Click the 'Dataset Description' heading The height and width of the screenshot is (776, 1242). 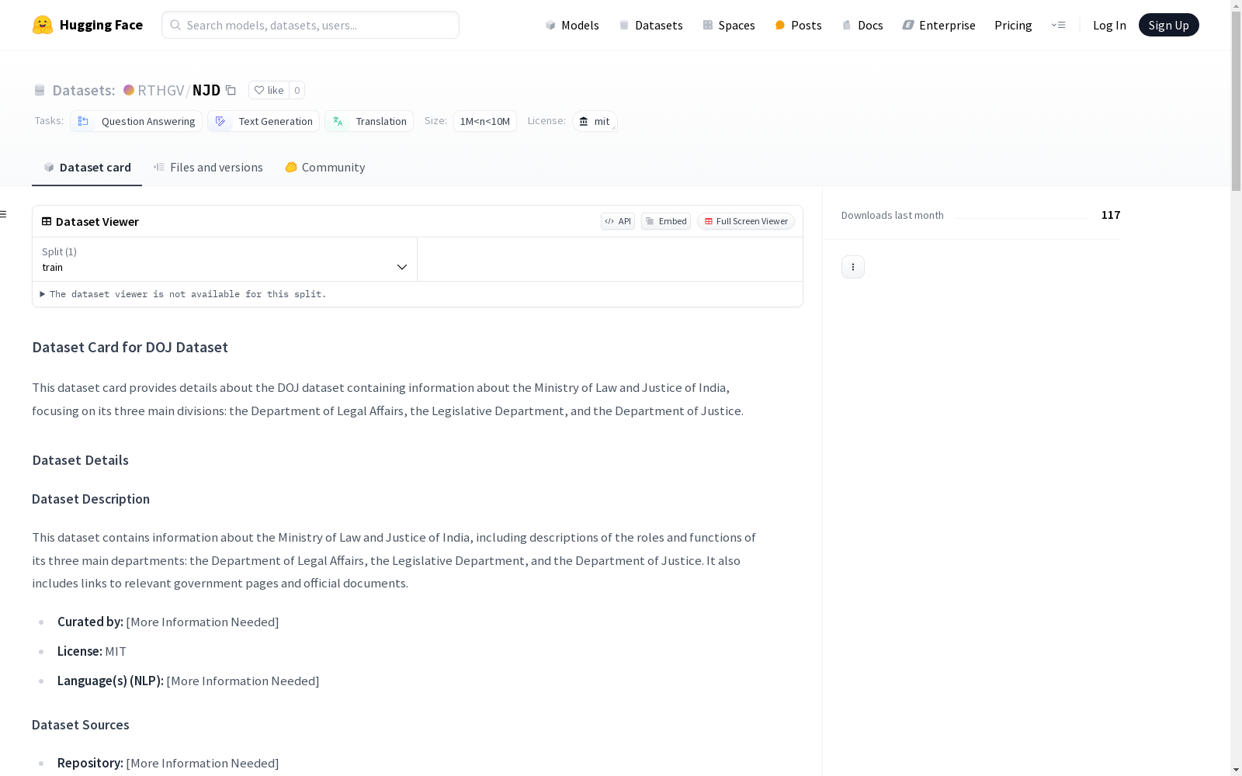click(91, 499)
